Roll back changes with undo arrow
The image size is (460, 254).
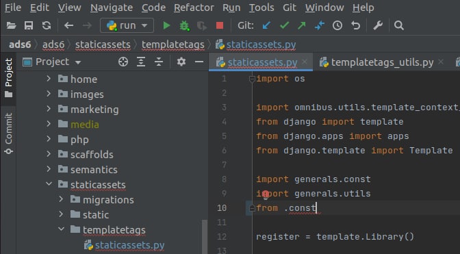click(x=355, y=25)
